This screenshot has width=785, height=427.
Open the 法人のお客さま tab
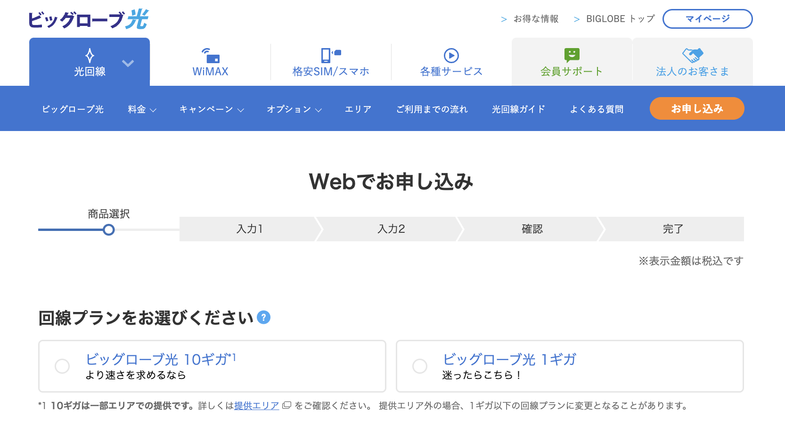pos(693,62)
